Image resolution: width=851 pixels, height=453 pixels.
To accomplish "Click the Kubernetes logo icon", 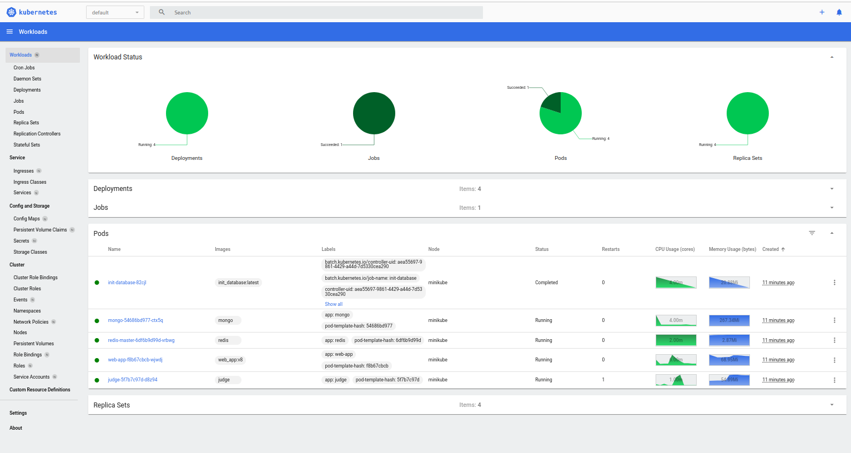I will tap(11, 12).
